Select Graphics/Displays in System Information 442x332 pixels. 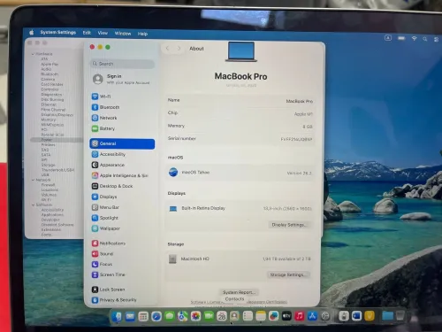coord(57,114)
